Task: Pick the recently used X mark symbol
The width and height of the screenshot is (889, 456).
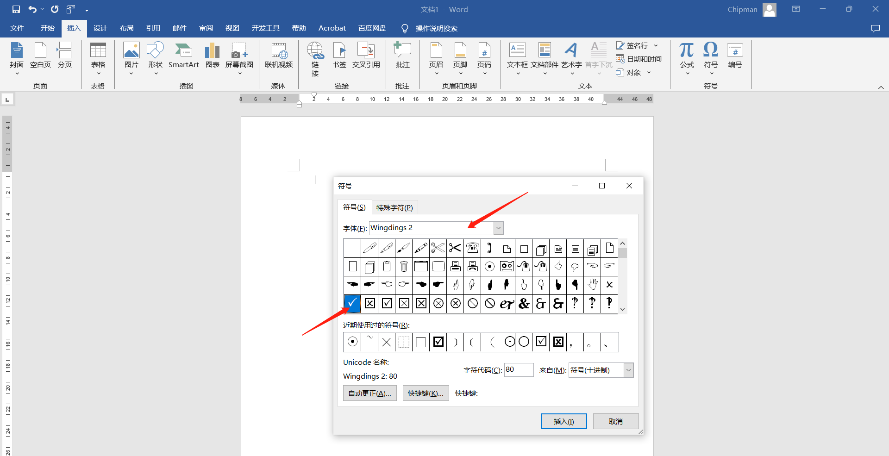Action: (x=387, y=342)
